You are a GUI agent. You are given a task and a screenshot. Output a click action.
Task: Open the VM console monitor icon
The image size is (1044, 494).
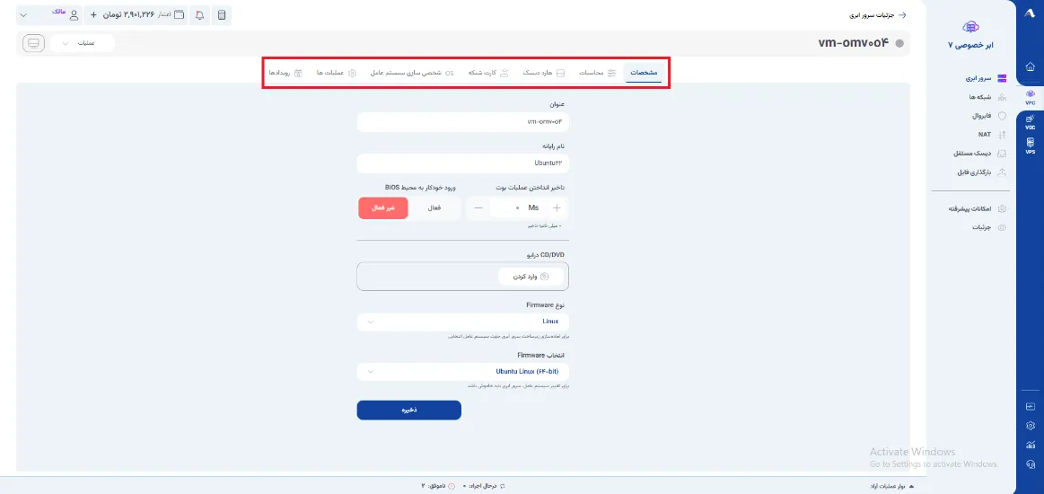click(33, 43)
